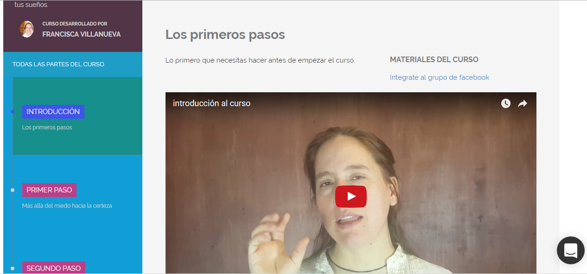Screen dimensions: 587x274
Task: Click the bullet marker beside SEGUNDO PASO
Action: 13,268
